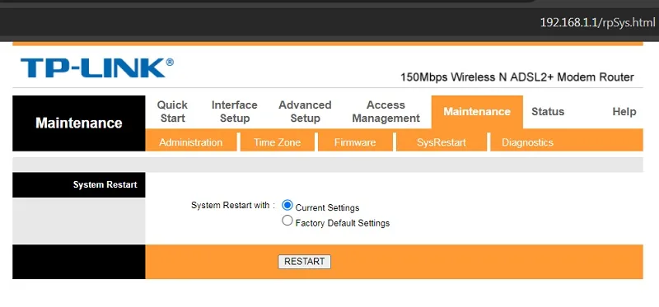Open the Firmware submenu
659x307 pixels.
(x=355, y=142)
